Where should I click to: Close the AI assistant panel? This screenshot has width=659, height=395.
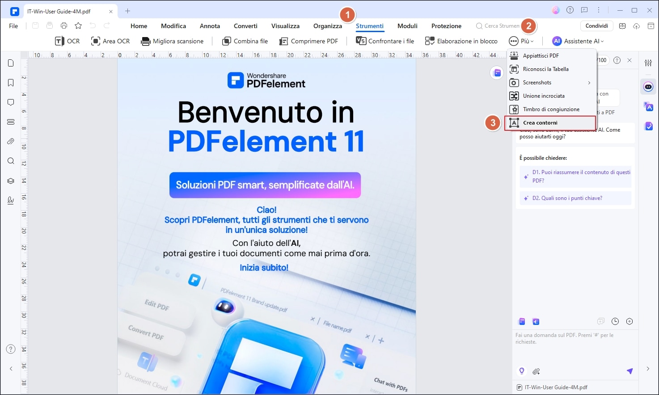[629, 60]
